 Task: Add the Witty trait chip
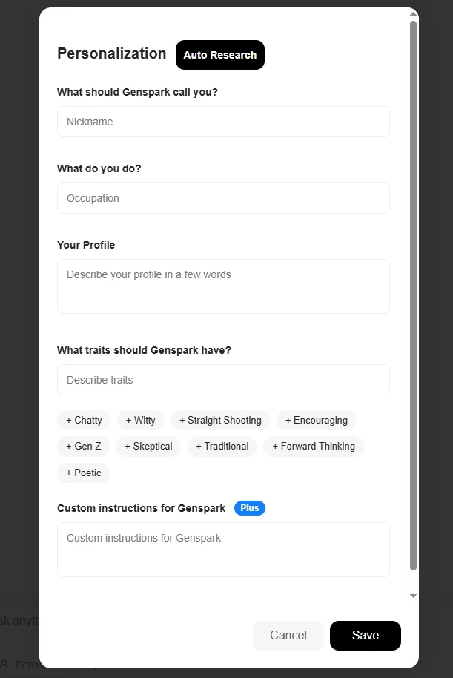click(140, 421)
